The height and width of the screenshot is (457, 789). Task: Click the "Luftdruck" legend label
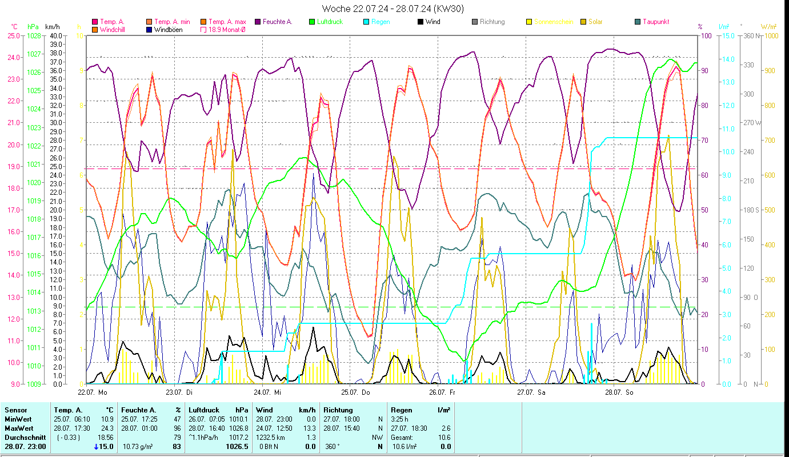[x=331, y=22]
